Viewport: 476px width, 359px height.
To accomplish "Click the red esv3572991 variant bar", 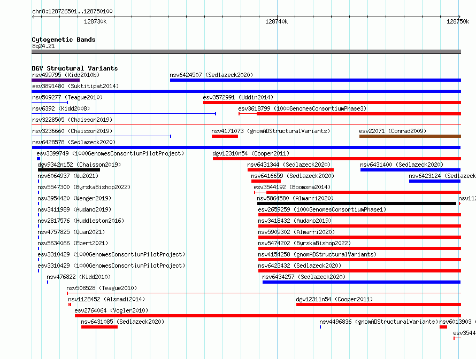I will point(332,103).
